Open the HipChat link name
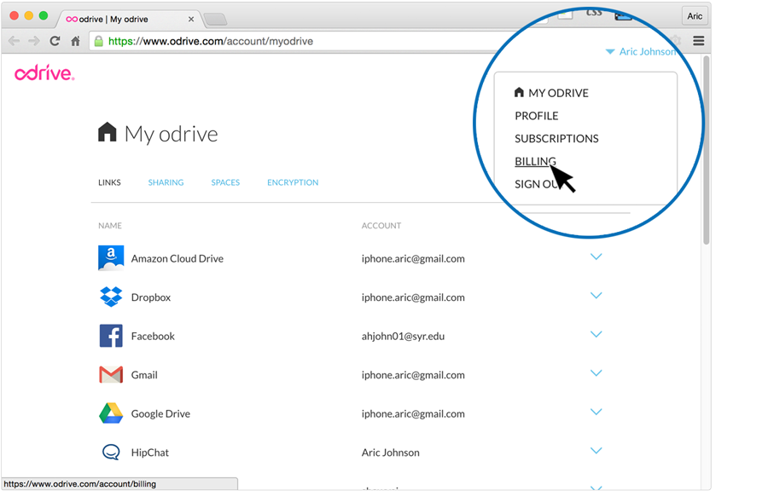 point(150,453)
